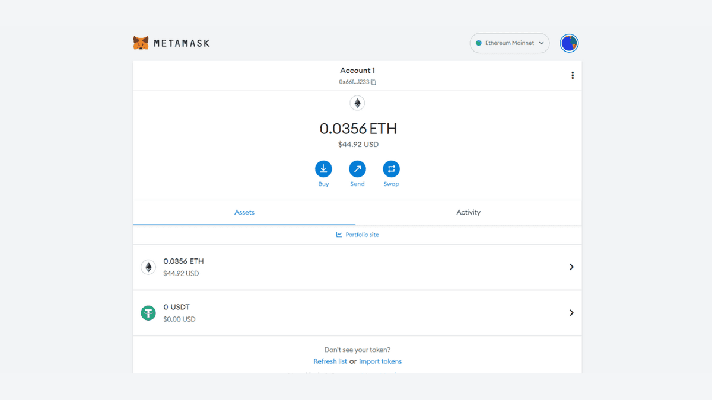Switch to the Assets tab
Viewport: 712px width, 400px height.
tap(244, 212)
